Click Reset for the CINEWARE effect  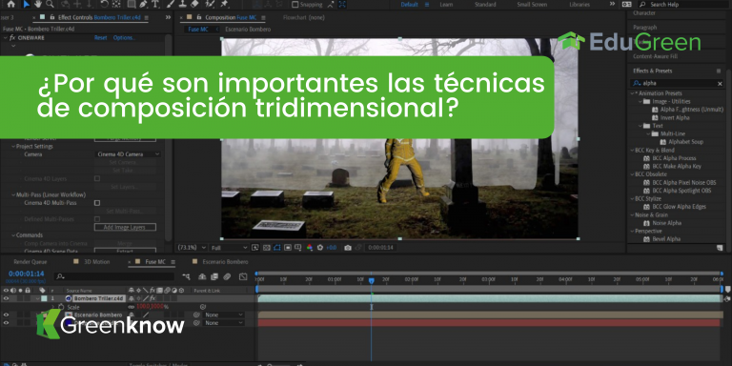tap(100, 38)
